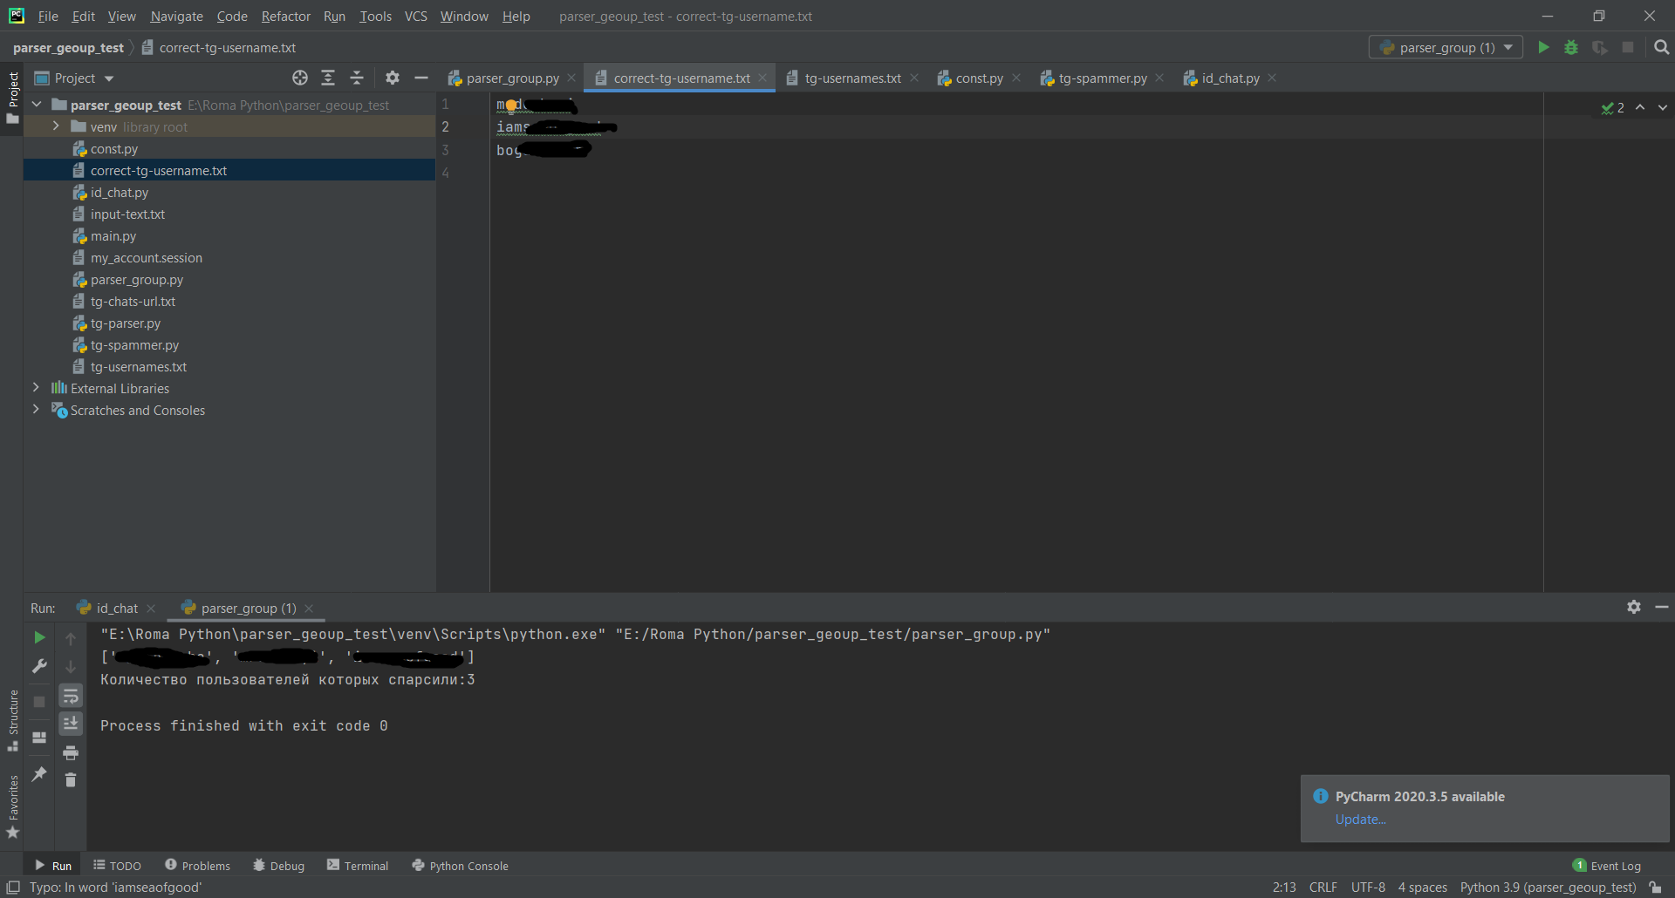
Task: Open id_chat.py editor tab
Action: 1229,78
